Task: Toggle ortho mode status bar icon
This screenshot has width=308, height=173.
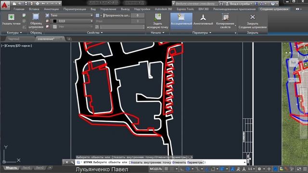Action: (182, 169)
